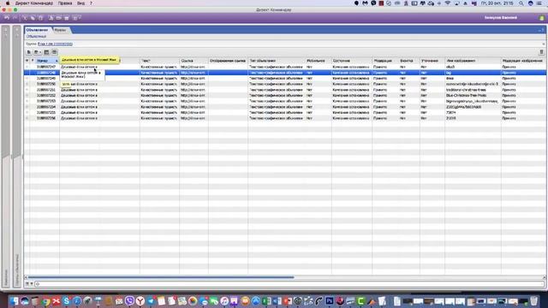Open the ad group link next to Группа
The height and width of the screenshot is (308, 548).
[55, 44]
